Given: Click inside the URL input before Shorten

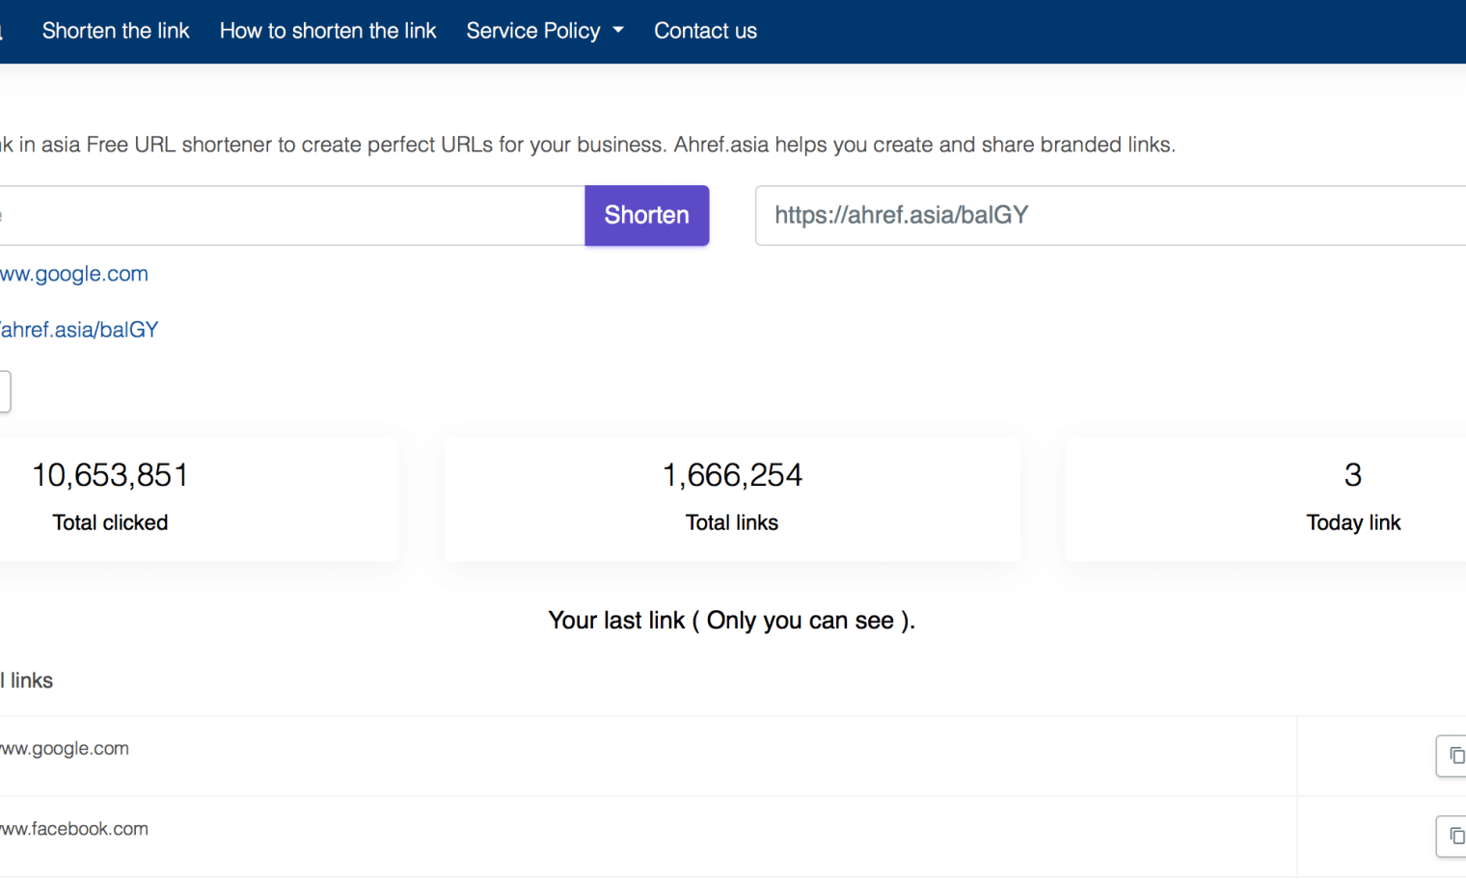Looking at the screenshot, I should tap(289, 215).
